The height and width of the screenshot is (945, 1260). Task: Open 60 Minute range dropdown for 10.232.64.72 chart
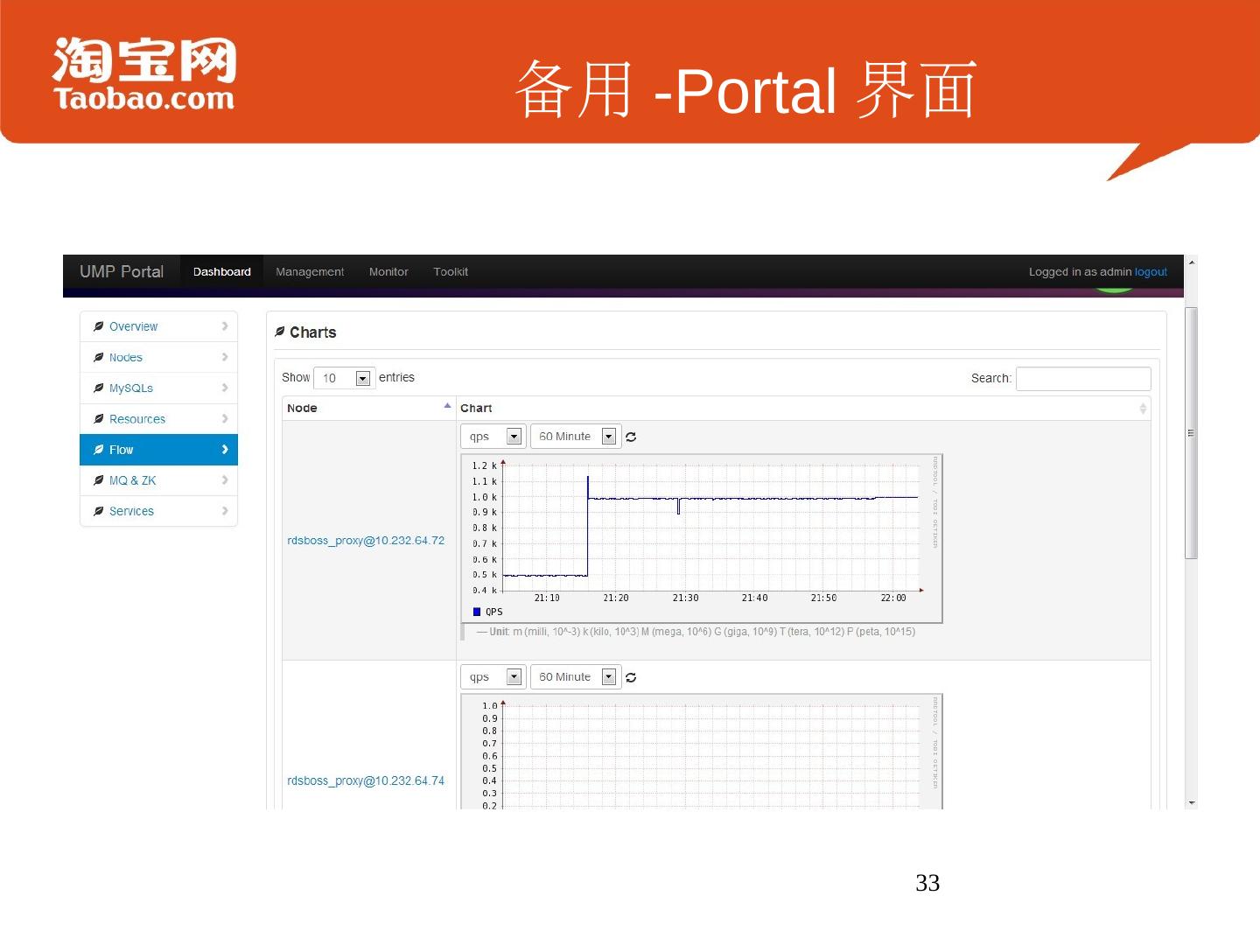575,437
